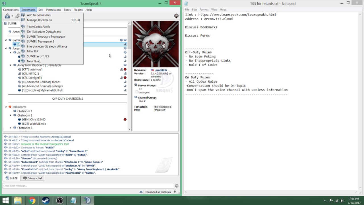Select the SURGE | Teamspeak 3 bookmark
This screenshot has width=364, height=205.
click(x=41, y=42)
